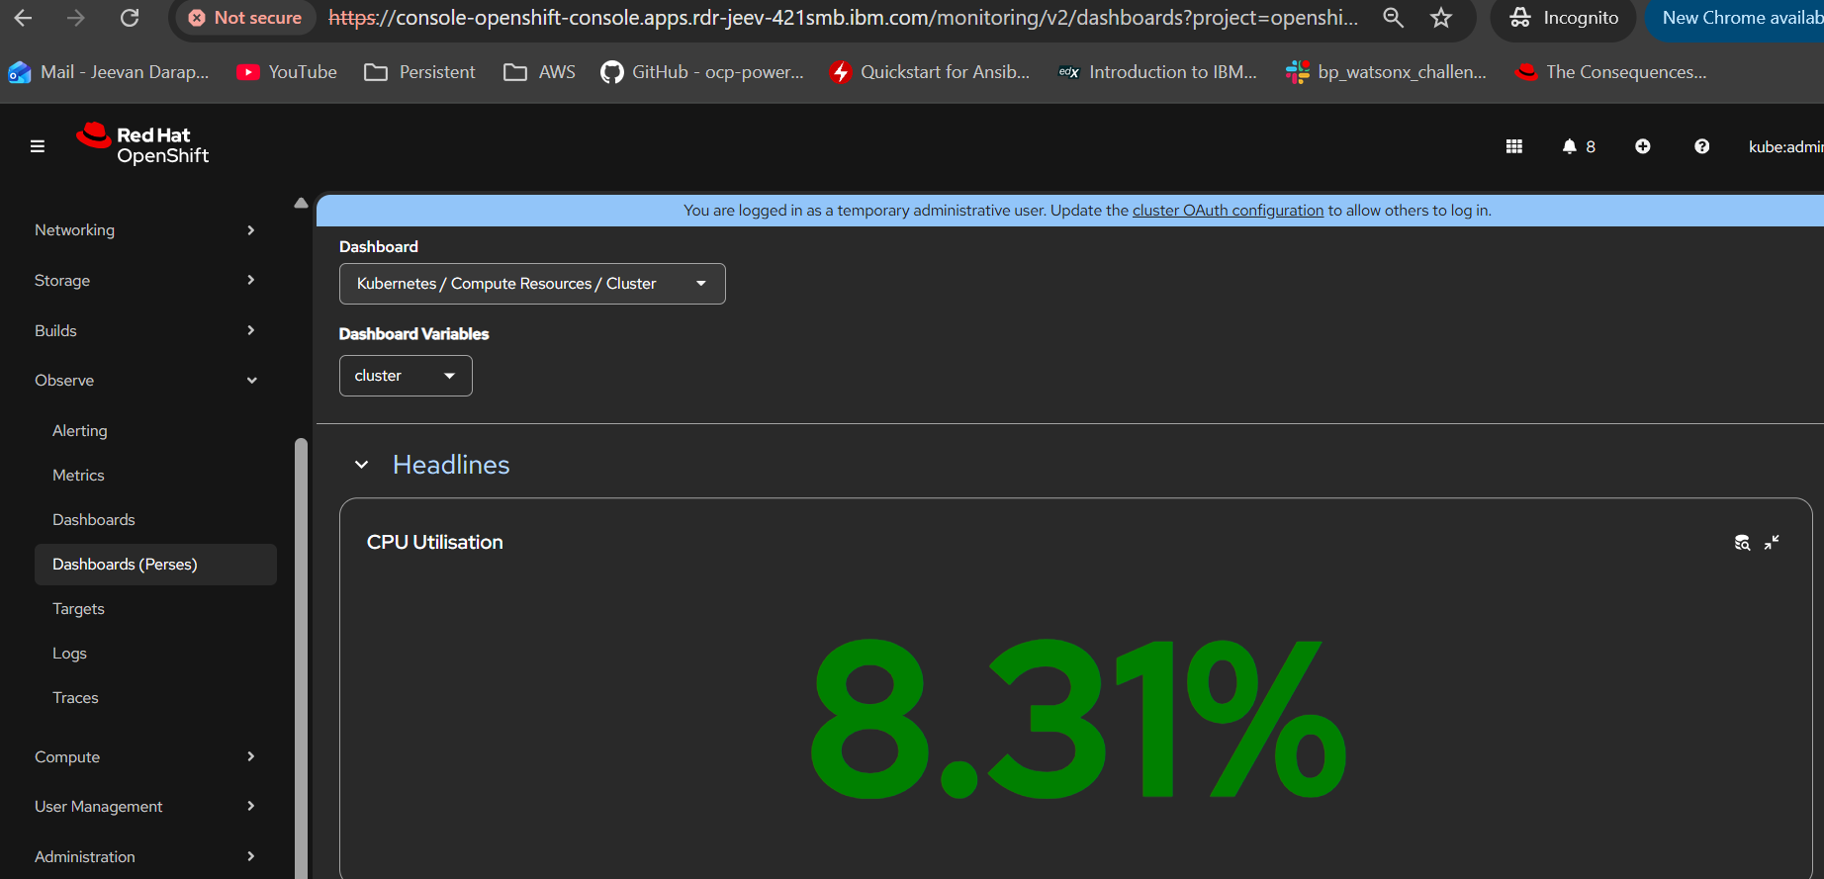The image size is (1824, 879).
Task: Click the Incognito indicator
Action: (x=1564, y=18)
